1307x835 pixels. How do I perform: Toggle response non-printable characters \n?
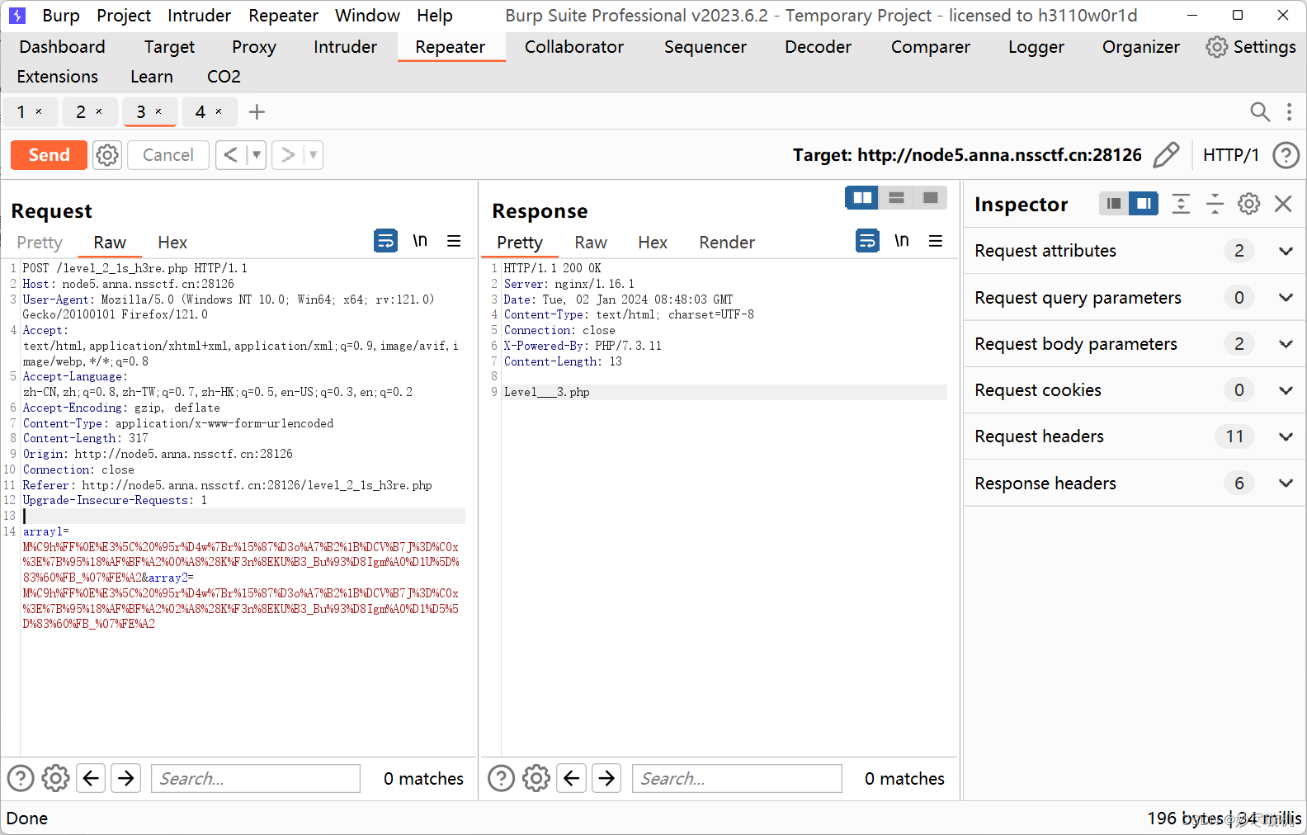tap(902, 241)
